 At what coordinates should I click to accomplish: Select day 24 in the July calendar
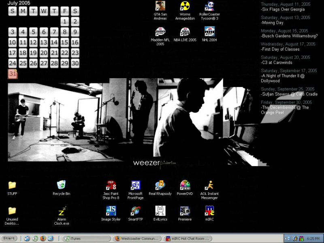pos(13,63)
